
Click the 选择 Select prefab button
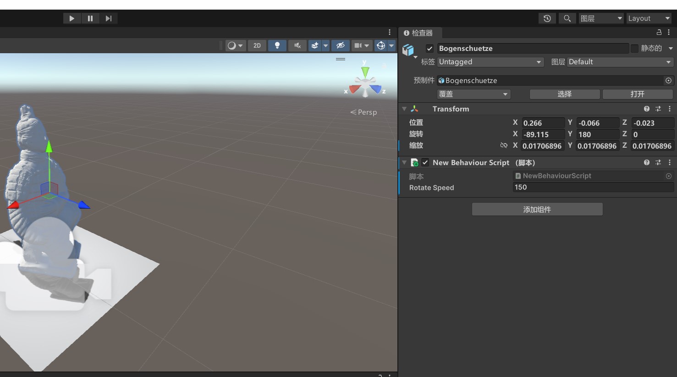(x=565, y=94)
